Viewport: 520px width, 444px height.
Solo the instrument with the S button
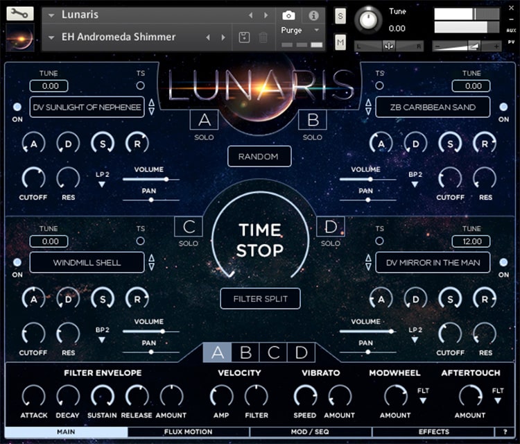[340, 16]
